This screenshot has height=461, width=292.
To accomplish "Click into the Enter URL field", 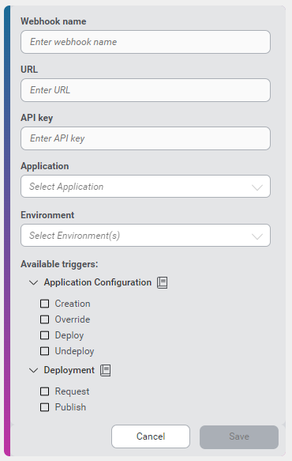I will pyautogui.click(x=145, y=90).
